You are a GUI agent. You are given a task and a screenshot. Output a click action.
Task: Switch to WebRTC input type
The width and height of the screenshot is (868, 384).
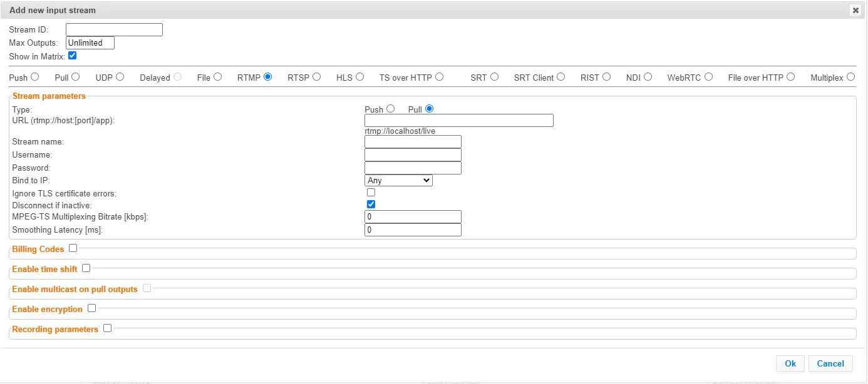(x=708, y=77)
